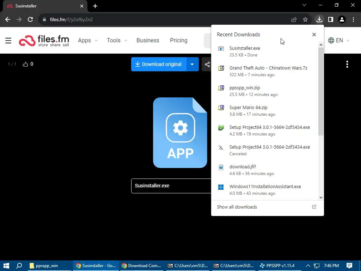Click the download.jfif image icon
The image size is (361, 271).
click(x=221, y=167)
